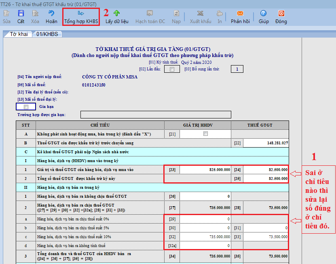Click the CHỈ TIÊU column header
Image resolution: width=336 pixels, height=264 pixels.
100,125
